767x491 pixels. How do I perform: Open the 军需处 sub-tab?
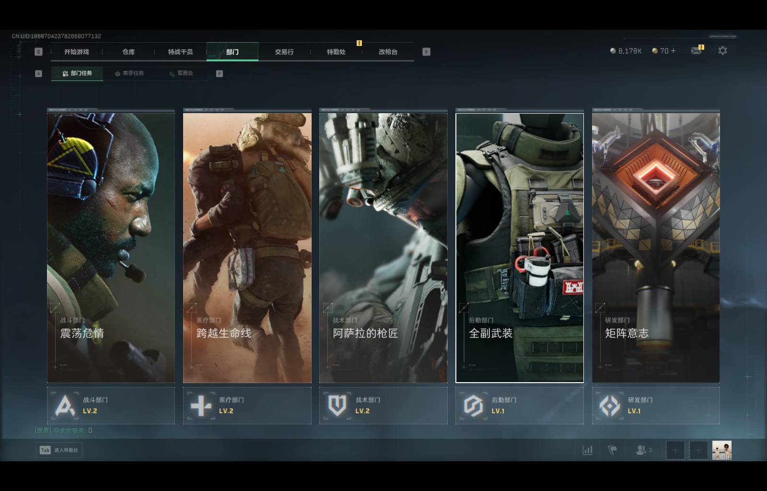[x=181, y=73]
